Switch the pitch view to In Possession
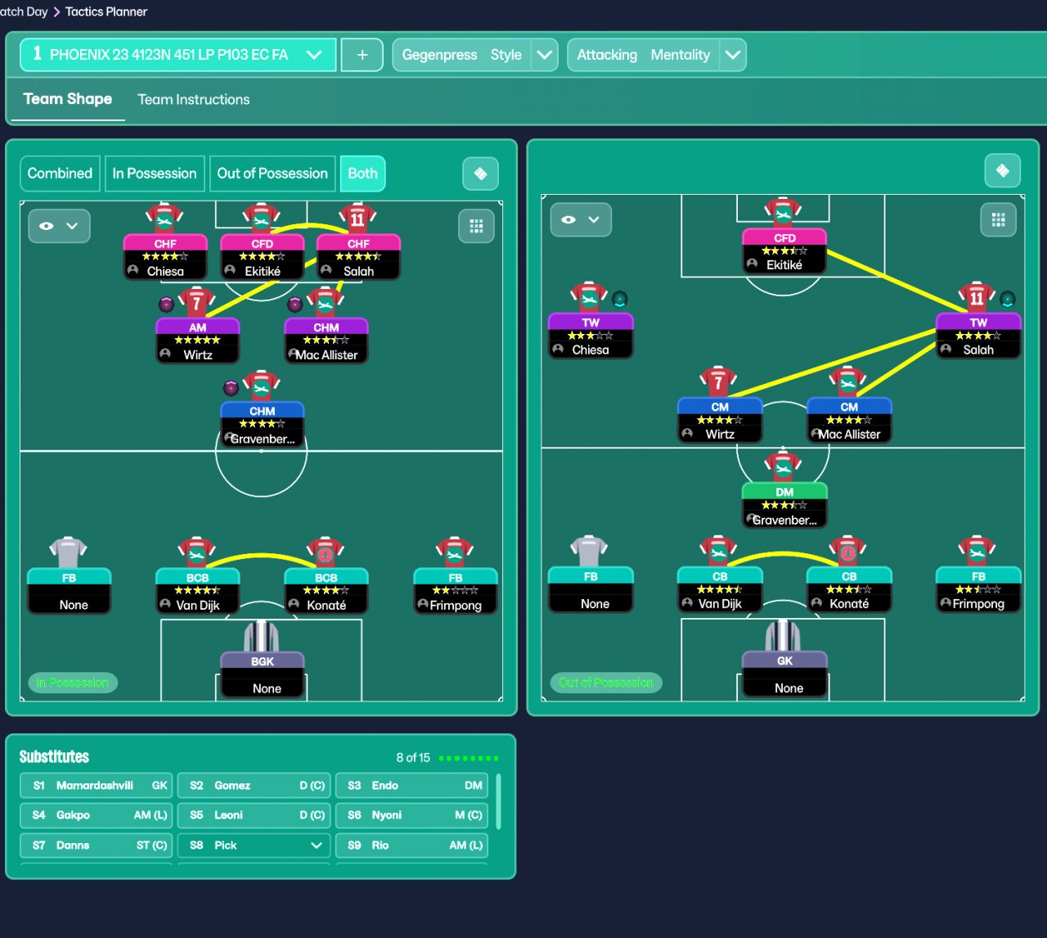The width and height of the screenshot is (1047, 938). click(155, 174)
